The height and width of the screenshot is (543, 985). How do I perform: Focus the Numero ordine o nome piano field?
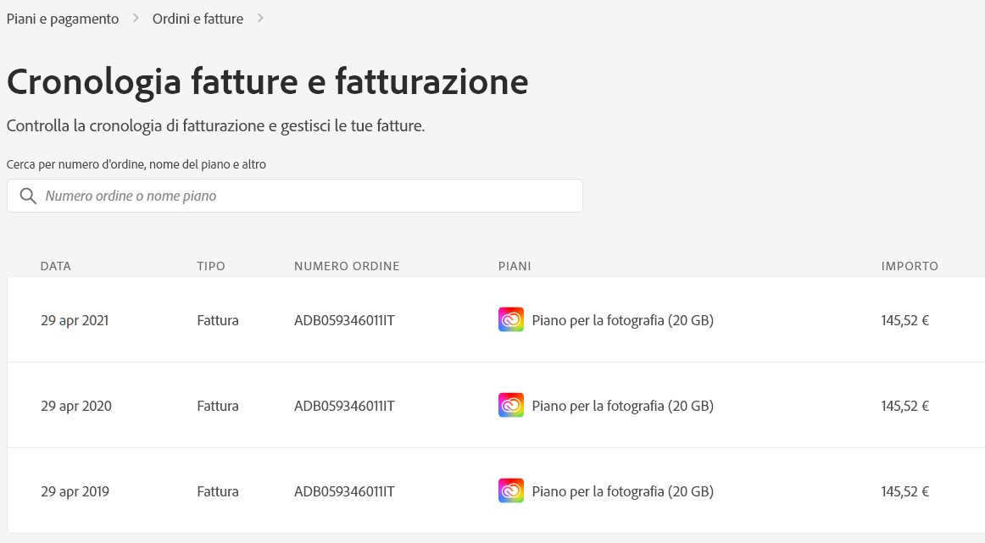coord(295,196)
